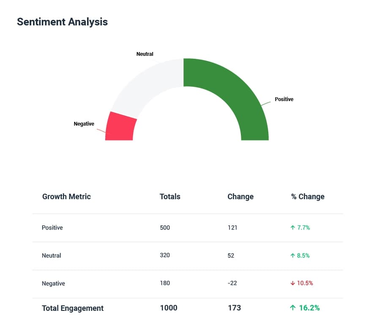The width and height of the screenshot is (374, 332).
Task: Click the Positive row in the table
Action: pyautogui.click(x=52, y=228)
